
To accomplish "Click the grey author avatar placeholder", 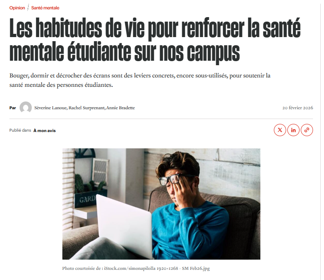I will click(x=26, y=108).
